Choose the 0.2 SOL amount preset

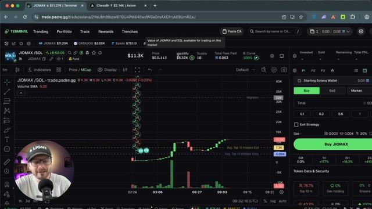(x=321, y=114)
